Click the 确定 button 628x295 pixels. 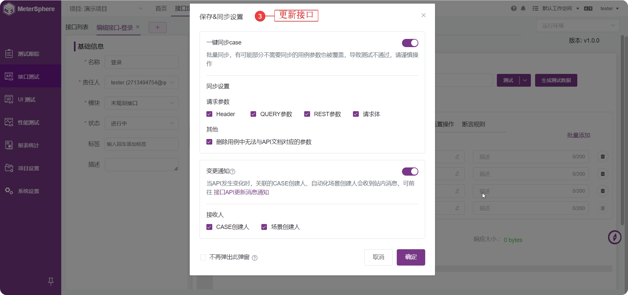[411, 257]
